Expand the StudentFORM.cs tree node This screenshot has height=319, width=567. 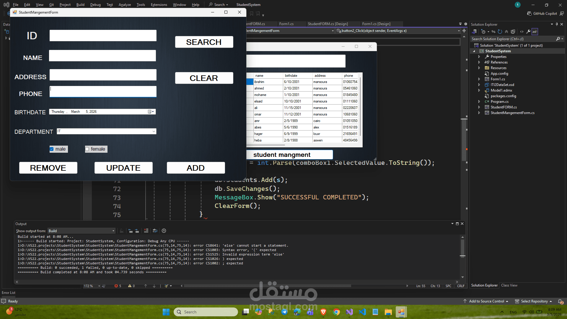[479, 107]
